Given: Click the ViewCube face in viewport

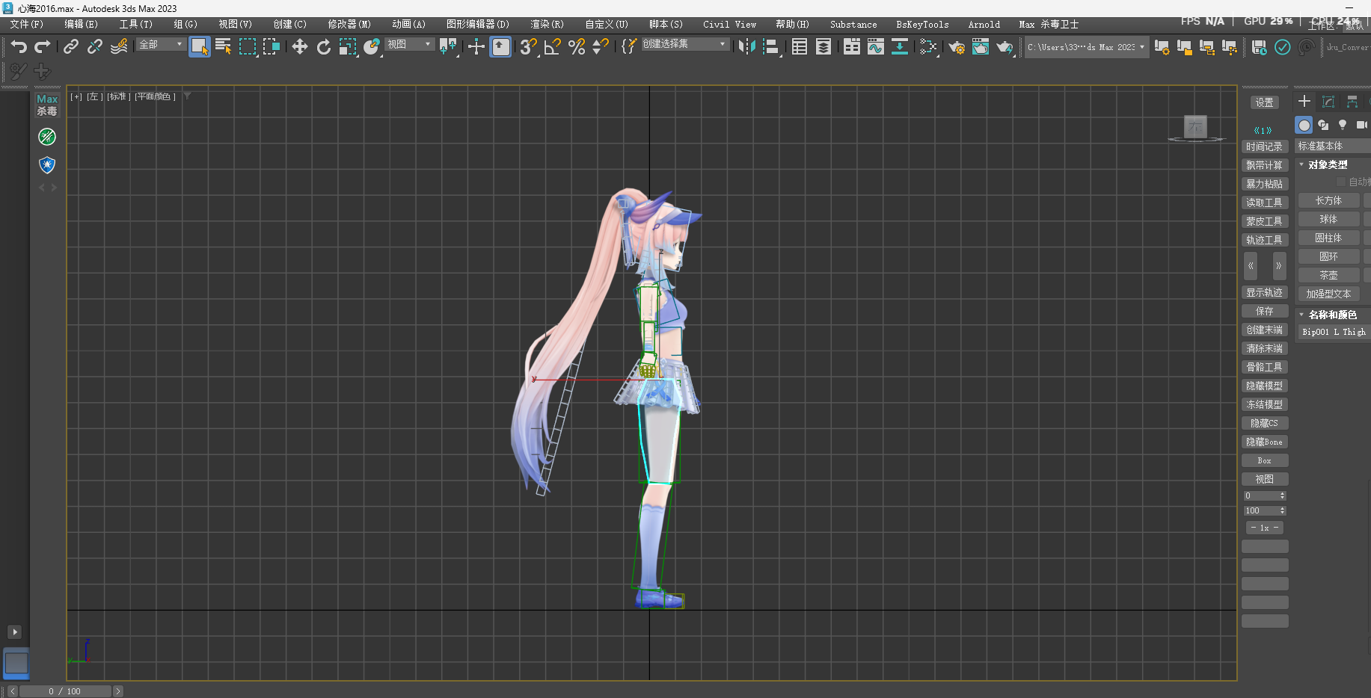Looking at the screenshot, I should pyautogui.click(x=1195, y=126).
